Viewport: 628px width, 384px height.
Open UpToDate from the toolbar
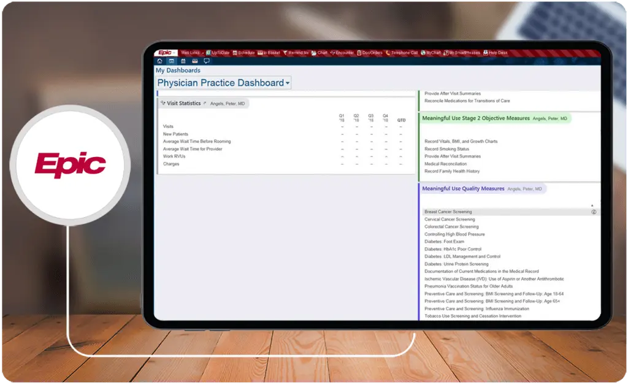pyautogui.click(x=218, y=53)
